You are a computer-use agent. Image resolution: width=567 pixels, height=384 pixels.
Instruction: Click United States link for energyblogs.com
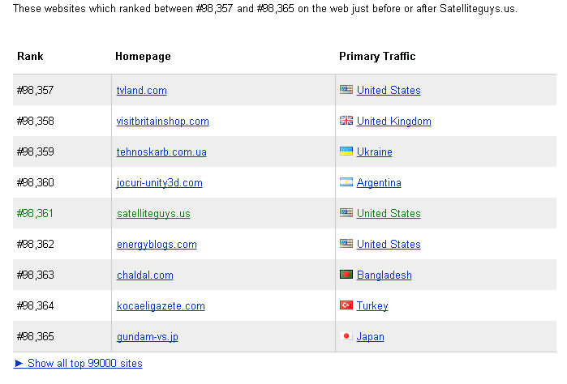tap(389, 244)
